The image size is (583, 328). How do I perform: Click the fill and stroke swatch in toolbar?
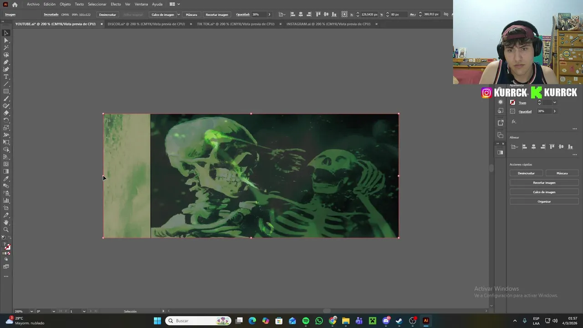(x=7, y=246)
